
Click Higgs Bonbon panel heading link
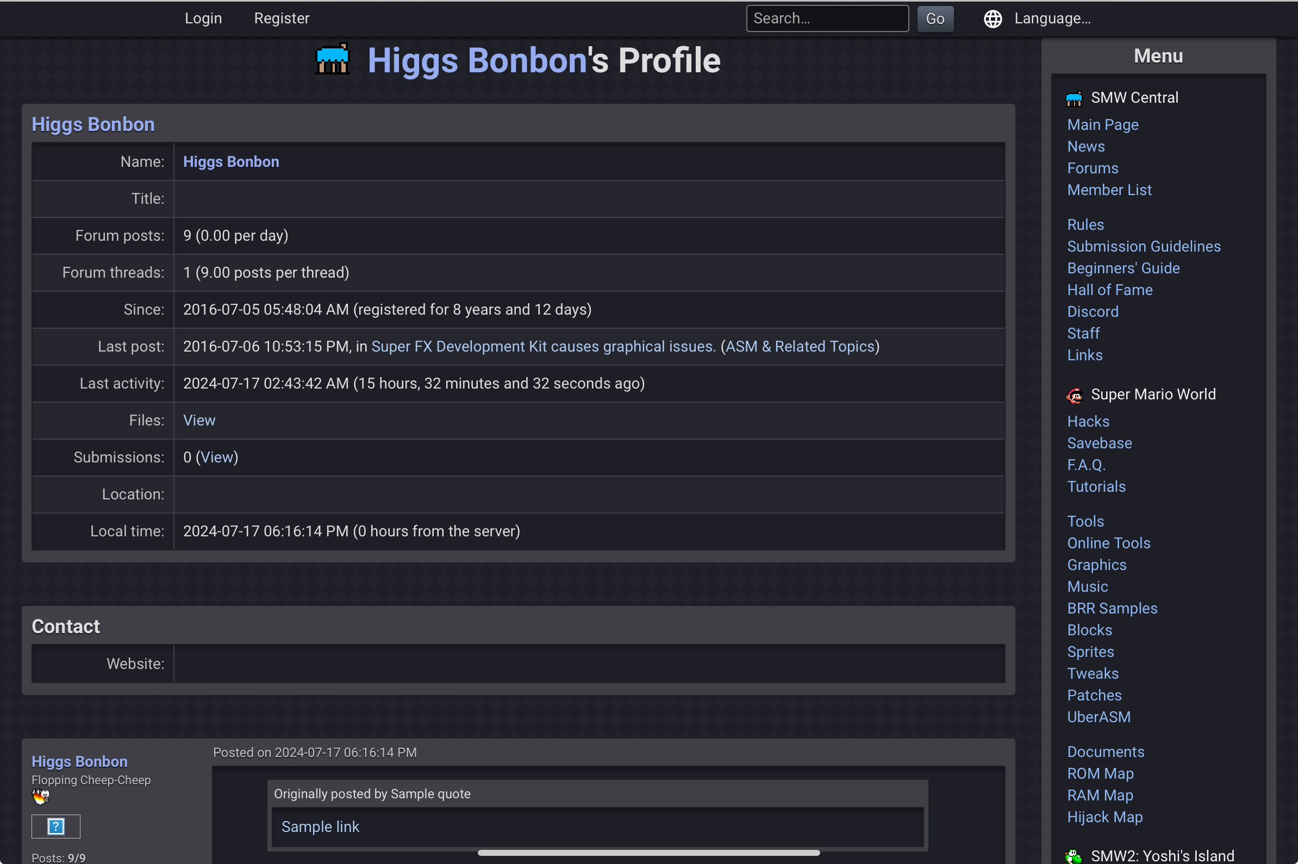click(x=93, y=124)
